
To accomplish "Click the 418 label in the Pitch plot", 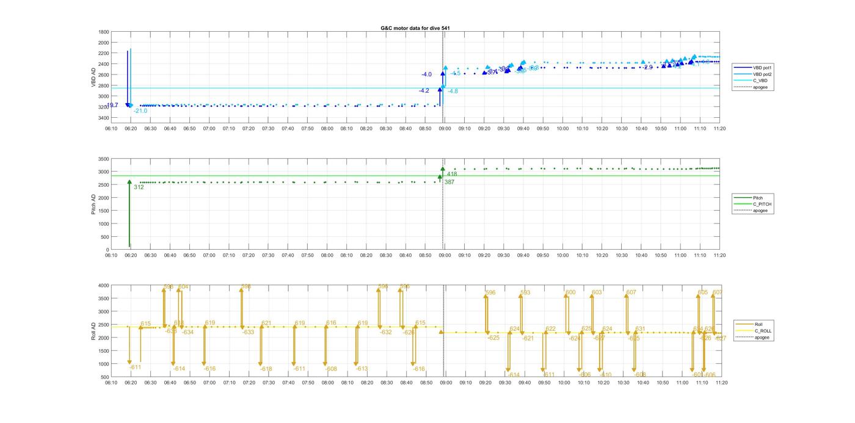I will 452,175.
